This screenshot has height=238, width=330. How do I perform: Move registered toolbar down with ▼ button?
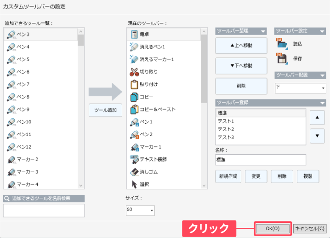317,136
